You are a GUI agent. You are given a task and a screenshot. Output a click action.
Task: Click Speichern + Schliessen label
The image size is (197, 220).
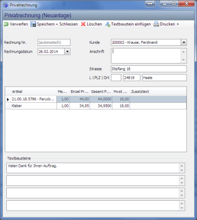pos(57,24)
